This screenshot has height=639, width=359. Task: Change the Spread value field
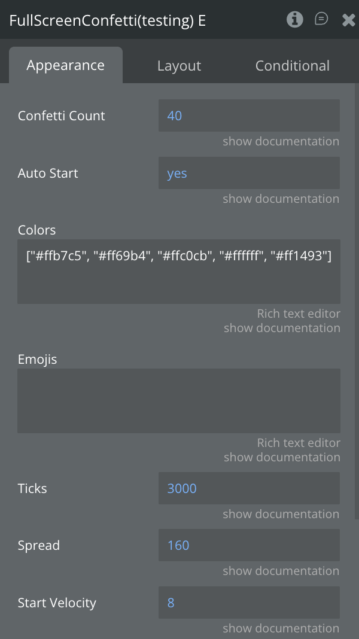click(249, 545)
